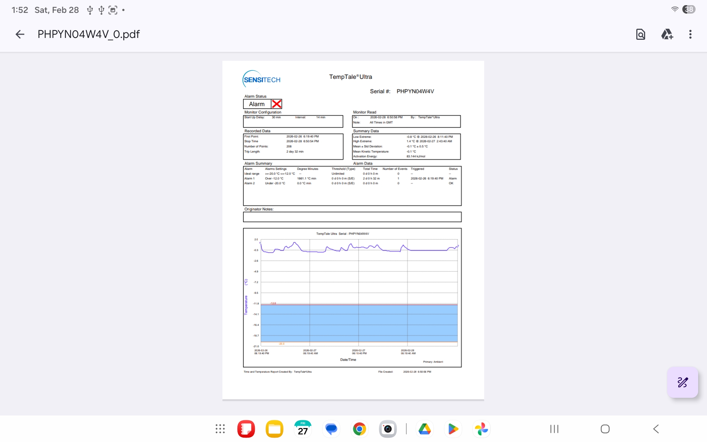This screenshot has height=442, width=707.
Task: Open the yellow My Files folder app
Action: (x=274, y=429)
